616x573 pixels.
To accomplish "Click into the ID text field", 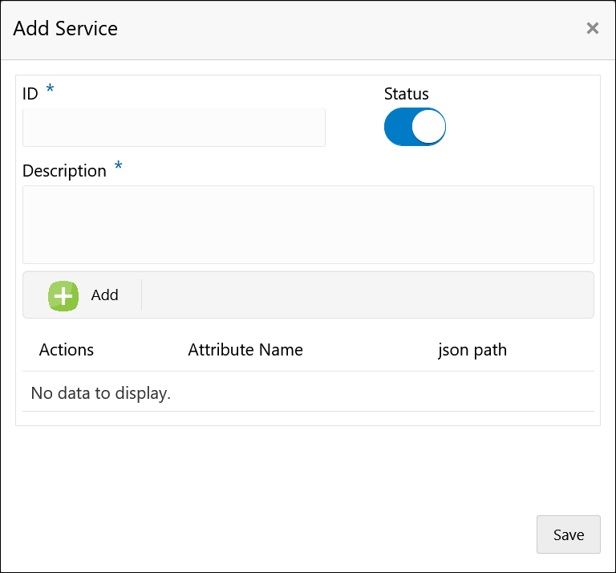I will [x=174, y=128].
